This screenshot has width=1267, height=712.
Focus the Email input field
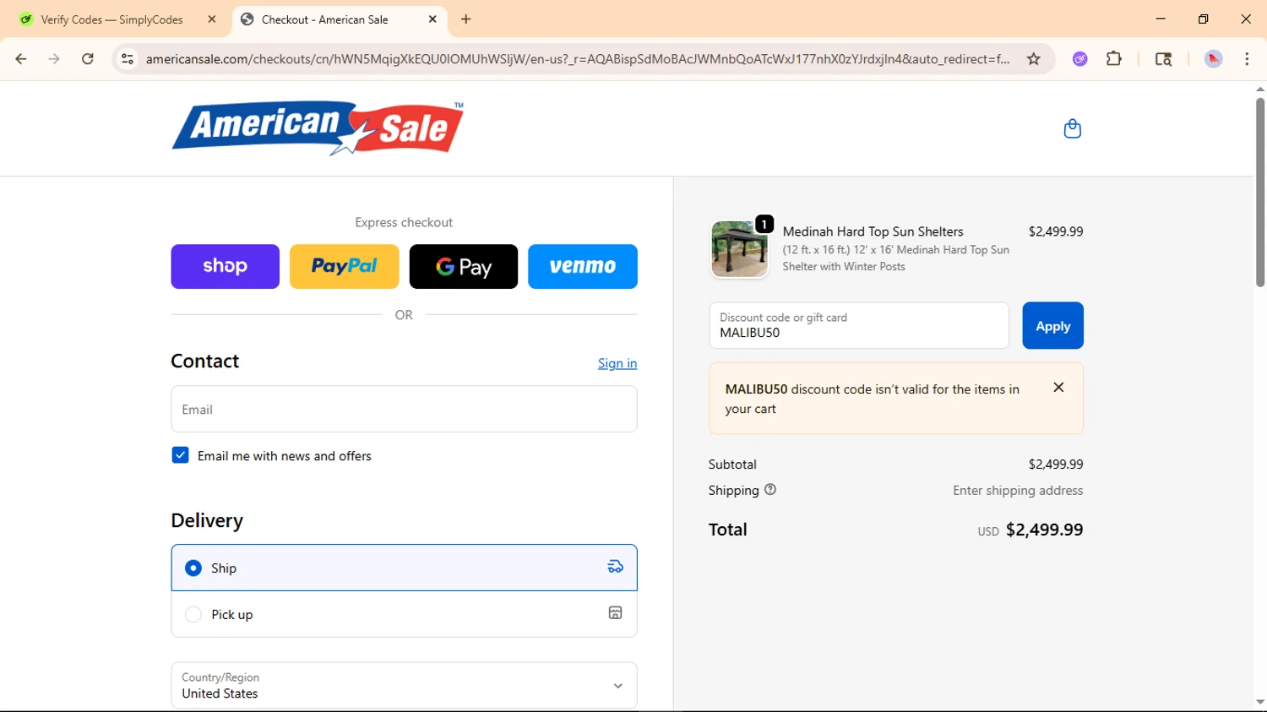pos(404,409)
